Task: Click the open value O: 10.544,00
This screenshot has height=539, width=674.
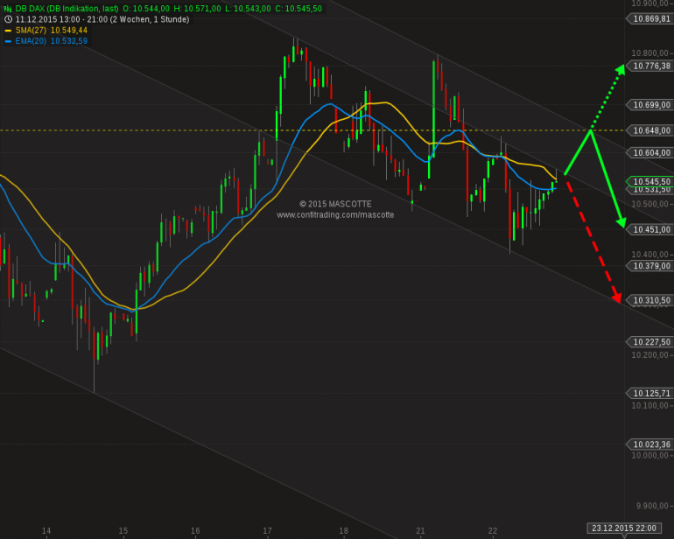Action: 146,8
